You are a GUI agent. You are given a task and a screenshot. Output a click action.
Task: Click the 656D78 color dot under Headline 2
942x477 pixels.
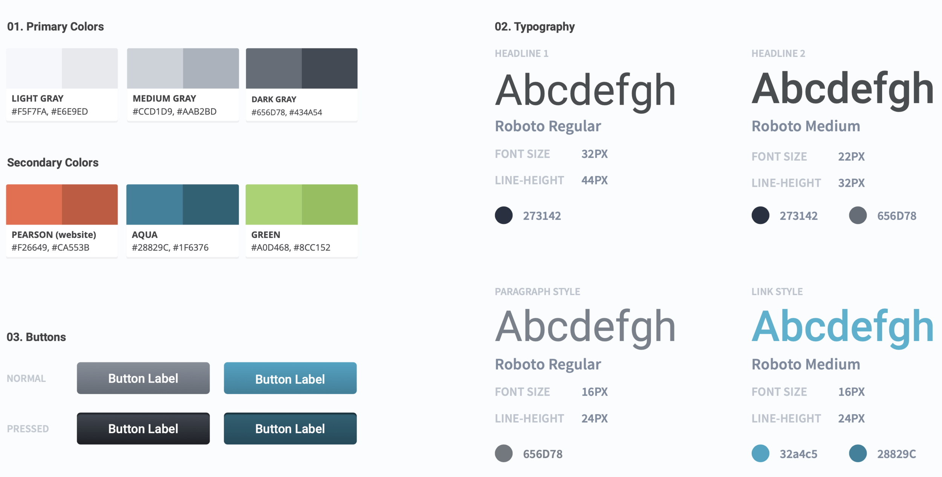[858, 215]
